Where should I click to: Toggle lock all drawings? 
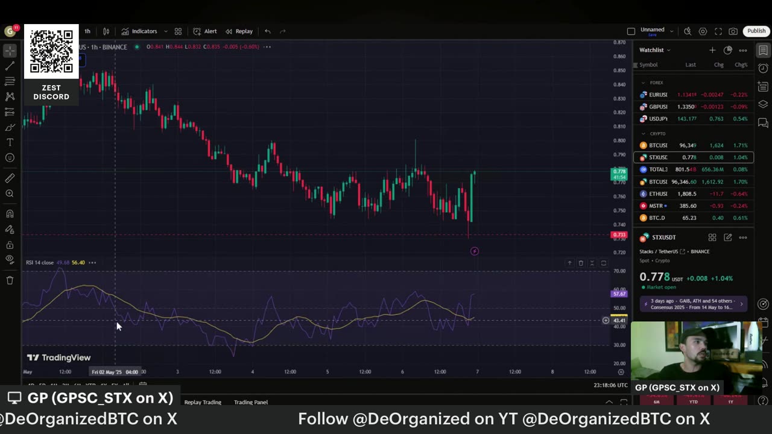(10, 245)
